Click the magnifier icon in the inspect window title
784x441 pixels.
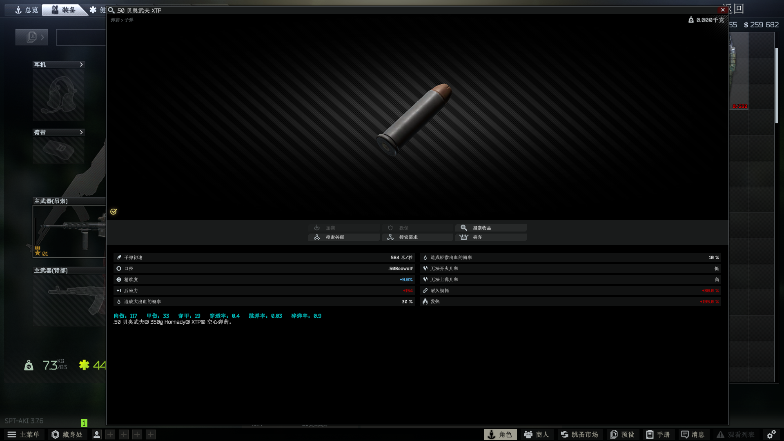click(x=111, y=10)
